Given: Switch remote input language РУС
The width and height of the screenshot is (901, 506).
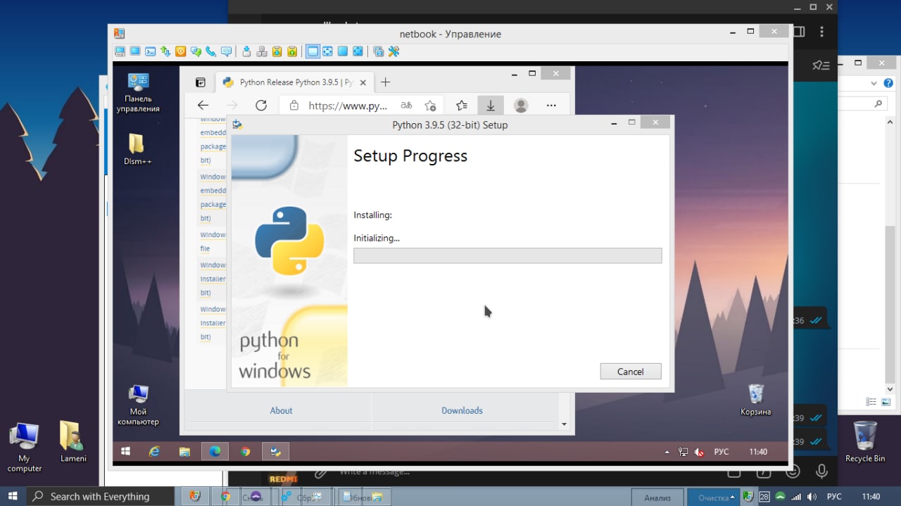Looking at the screenshot, I should click(722, 452).
